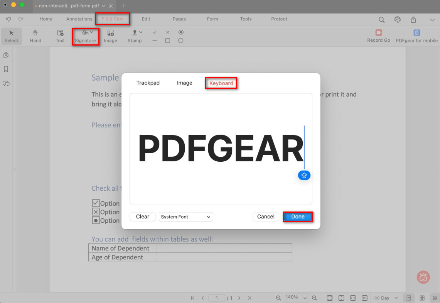The height and width of the screenshot is (303, 440).
Task: Go to the previous page
Action: [x=202, y=298]
